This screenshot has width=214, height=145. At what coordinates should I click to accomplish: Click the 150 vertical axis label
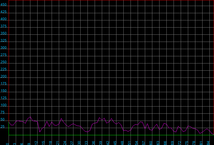pyautogui.click(x=3, y=91)
